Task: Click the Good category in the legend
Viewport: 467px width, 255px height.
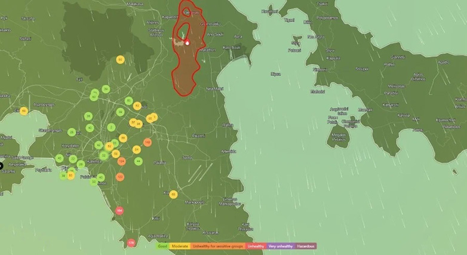Action: [162, 246]
